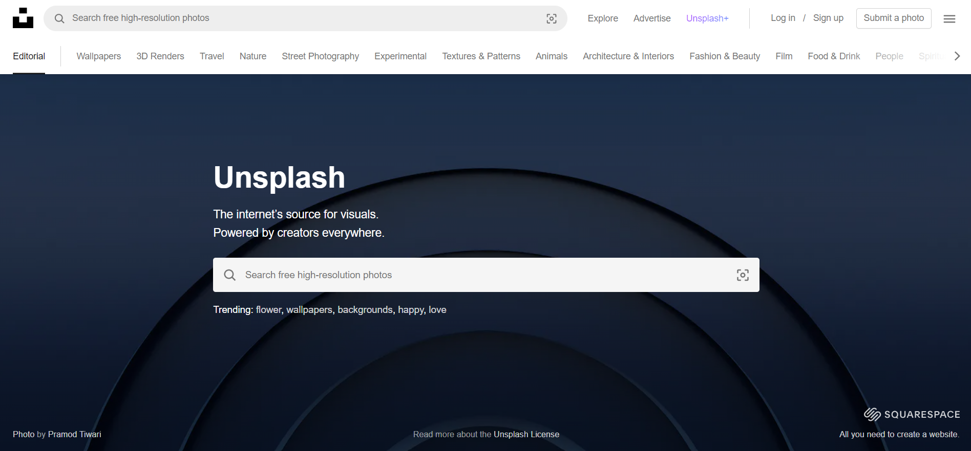Switch to the Travel category
Screen dimensions: 971x451
coord(212,56)
